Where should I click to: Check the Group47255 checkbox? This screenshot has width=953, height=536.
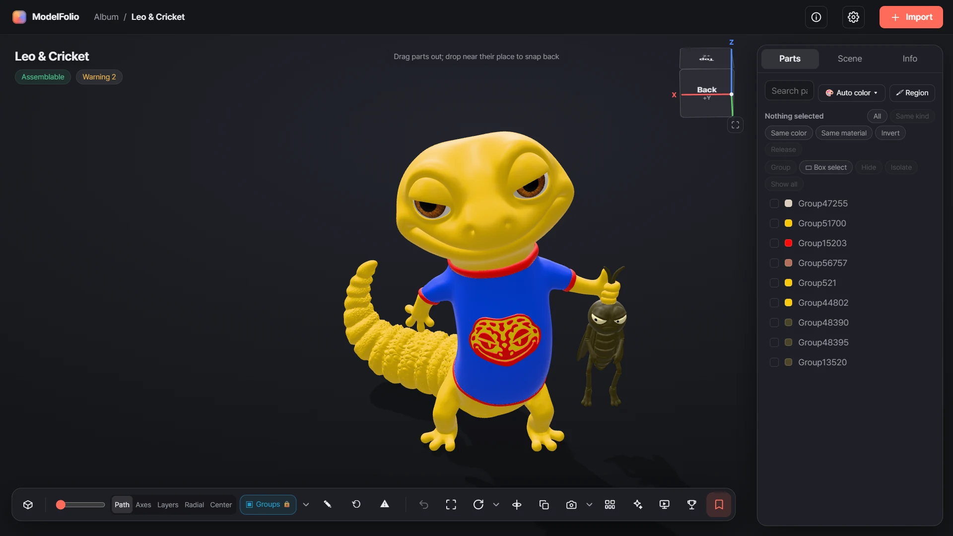[774, 203]
